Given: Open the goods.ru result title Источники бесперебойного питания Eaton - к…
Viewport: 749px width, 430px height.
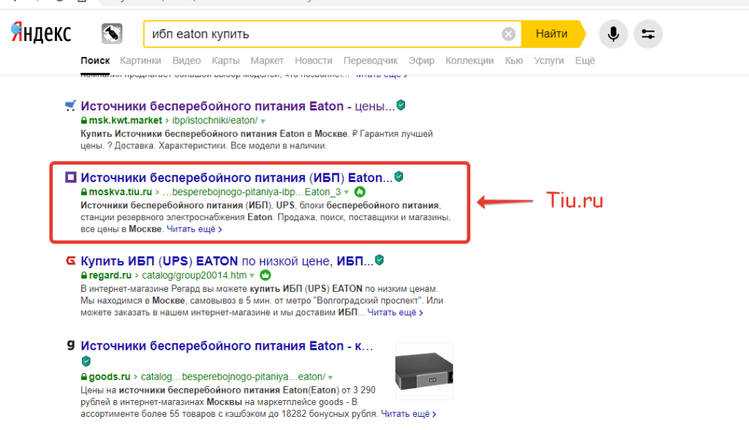Looking at the screenshot, I should click(x=227, y=346).
